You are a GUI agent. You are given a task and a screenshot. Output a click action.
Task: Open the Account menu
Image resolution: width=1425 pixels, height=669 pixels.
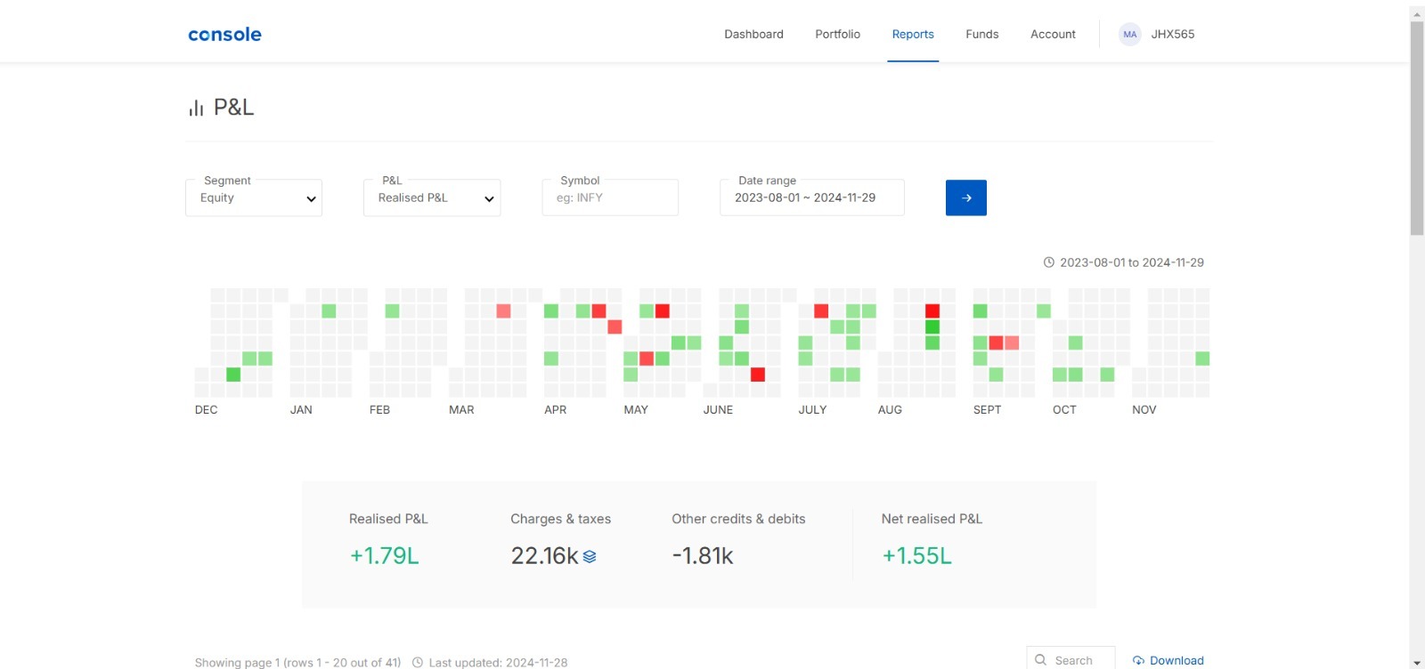pos(1053,35)
